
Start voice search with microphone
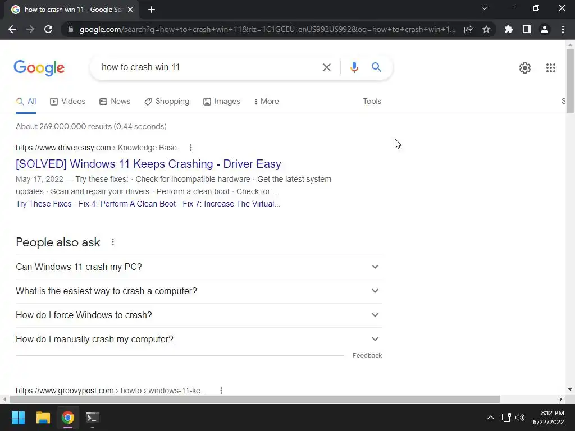(354, 67)
